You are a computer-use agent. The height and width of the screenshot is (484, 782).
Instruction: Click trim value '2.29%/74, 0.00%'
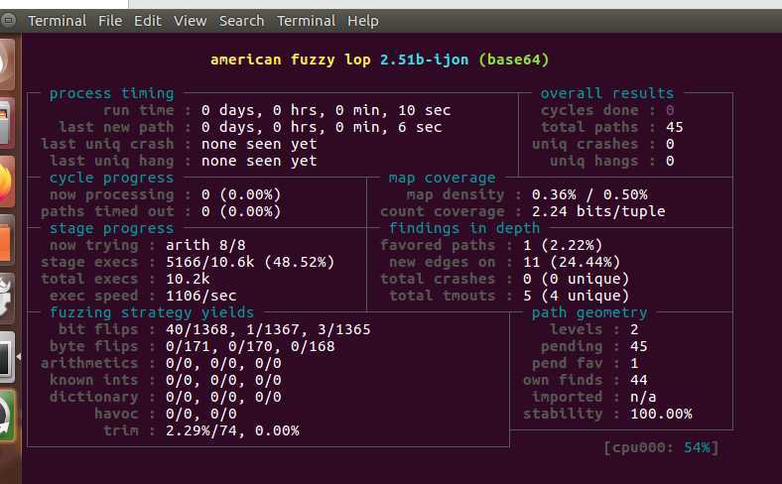(x=232, y=430)
